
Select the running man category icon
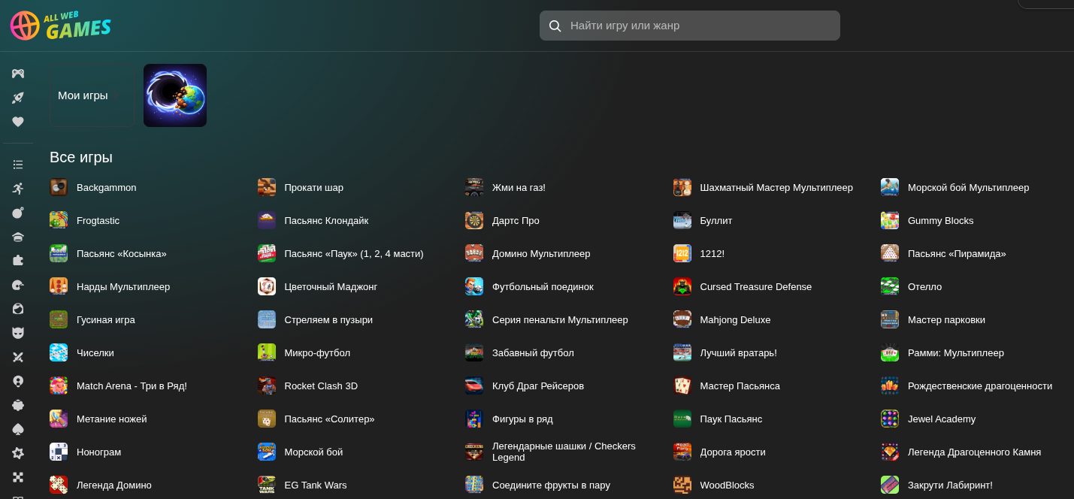(18, 189)
